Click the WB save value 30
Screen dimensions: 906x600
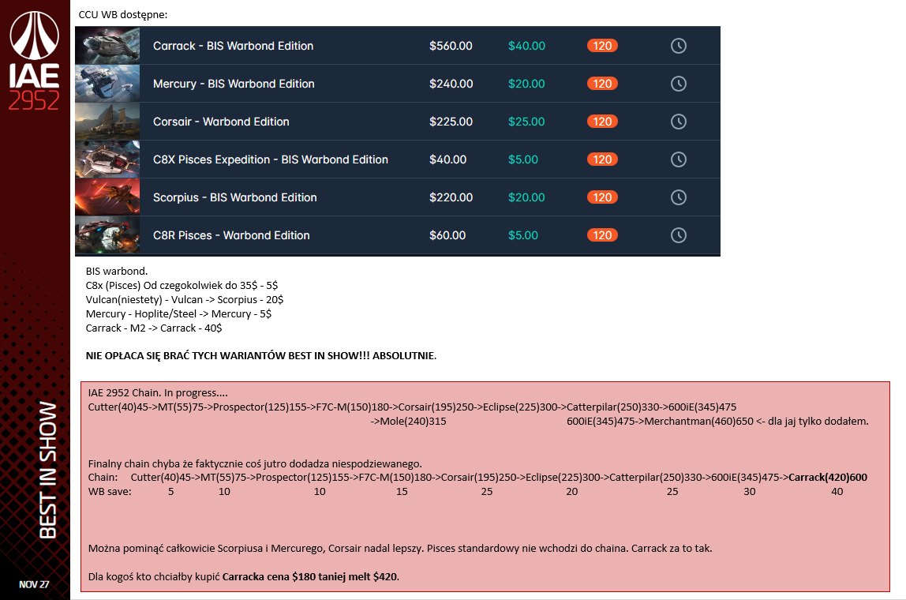click(x=750, y=491)
